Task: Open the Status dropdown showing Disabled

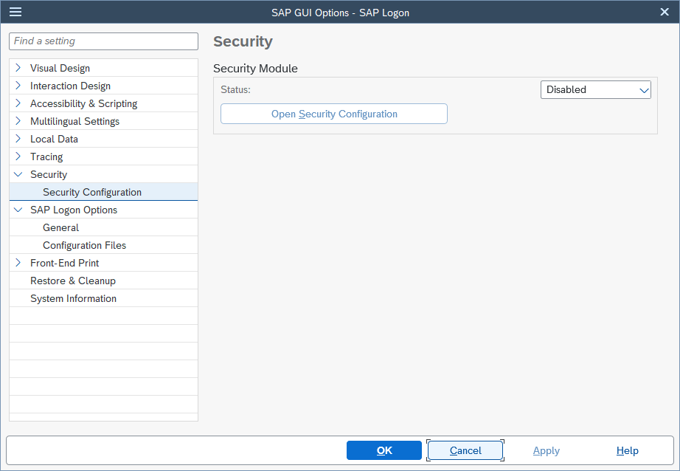Action: click(596, 90)
